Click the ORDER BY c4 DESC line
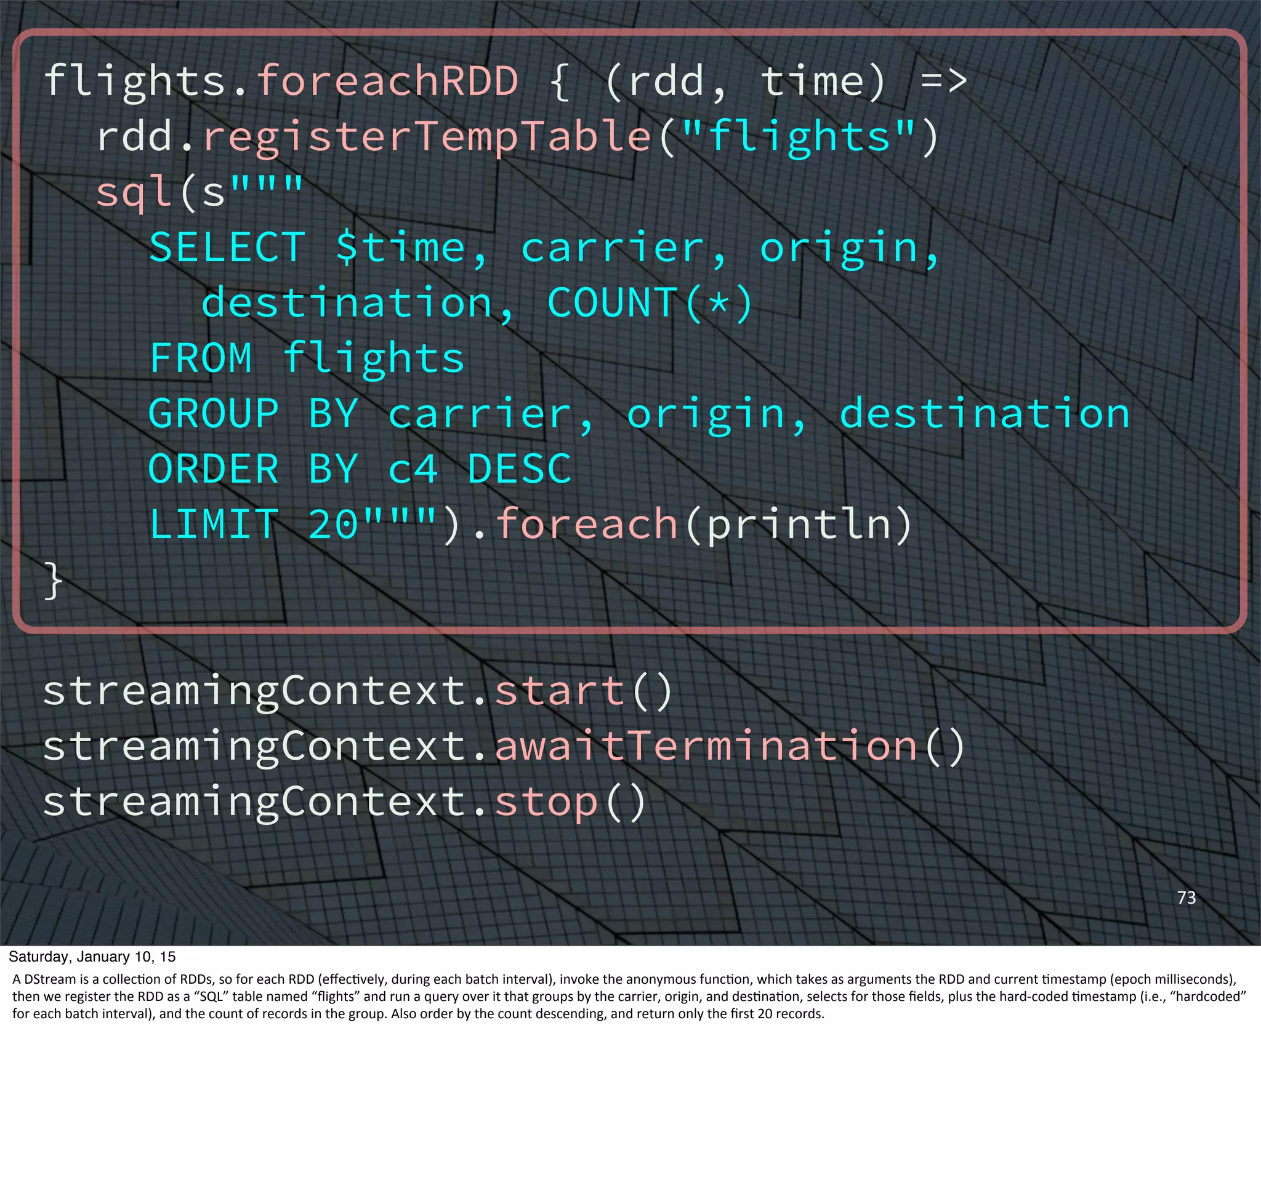The width and height of the screenshot is (1261, 1177). [x=360, y=469]
